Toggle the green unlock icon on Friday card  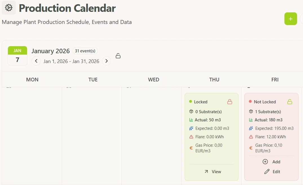289,102
